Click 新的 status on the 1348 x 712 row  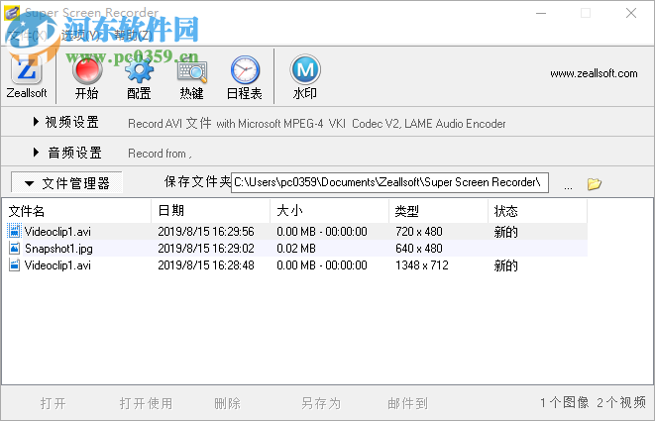point(506,265)
